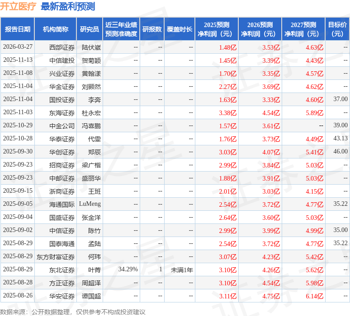350x316 pixels.
Task: Click the target price 37.00
Action: (x=341, y=99)
